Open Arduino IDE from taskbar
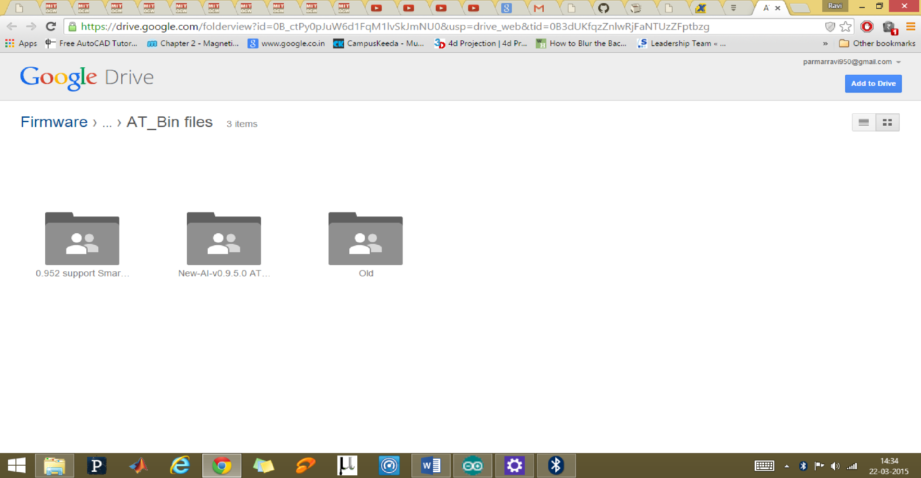Image resolution: width=921 pixels, height=478 pixels. [x=472, y=466]
